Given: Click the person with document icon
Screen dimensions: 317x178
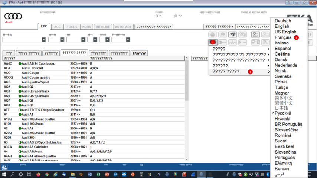Looking at the screenshot, I should click(265, 42).
